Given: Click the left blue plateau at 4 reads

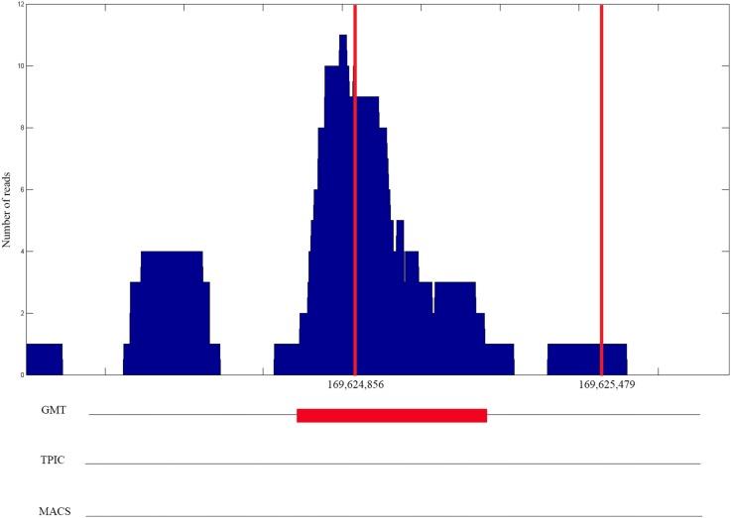Looking at the screenshot, I should point(172,297).
